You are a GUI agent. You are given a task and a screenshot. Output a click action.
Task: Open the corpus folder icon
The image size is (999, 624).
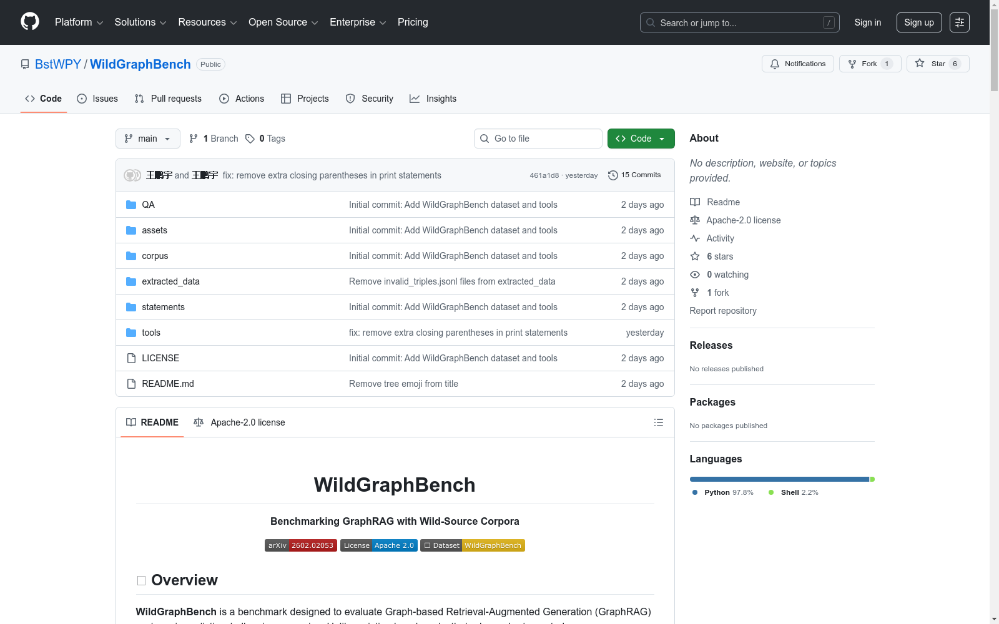pos(131,256)
